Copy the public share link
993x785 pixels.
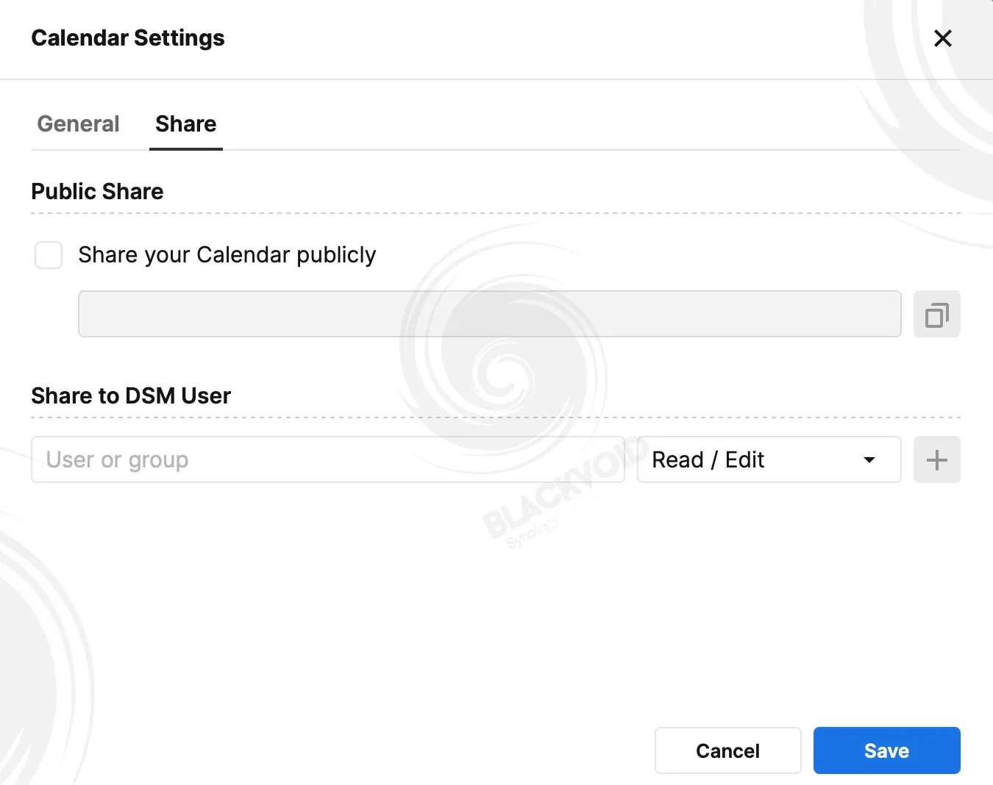[936, 315]
